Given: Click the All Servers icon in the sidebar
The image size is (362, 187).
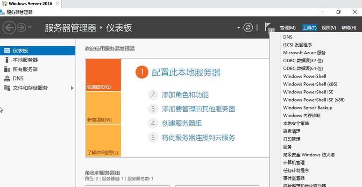Looking at the screenshot, I should (7, 69).
